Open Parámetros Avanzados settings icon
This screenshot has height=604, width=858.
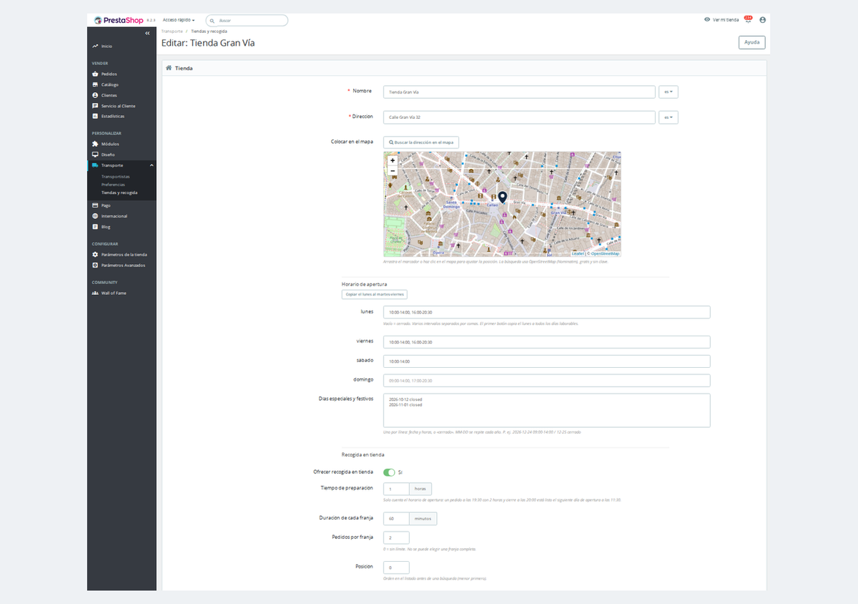click(x=95, y=265)
